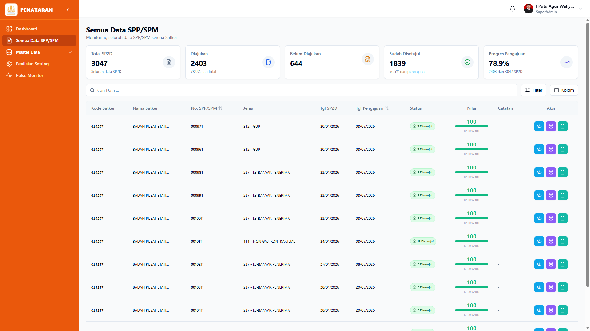Click the Belum Diajukan card icon
Image resolution: width=590 pixels, height=331 pixels.
tap(368, 59)
